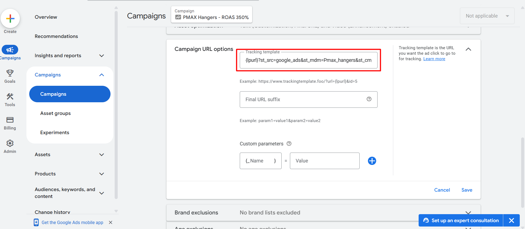
Task: Open Experiments
Action: pyautogui.click(x=55, y=133)
